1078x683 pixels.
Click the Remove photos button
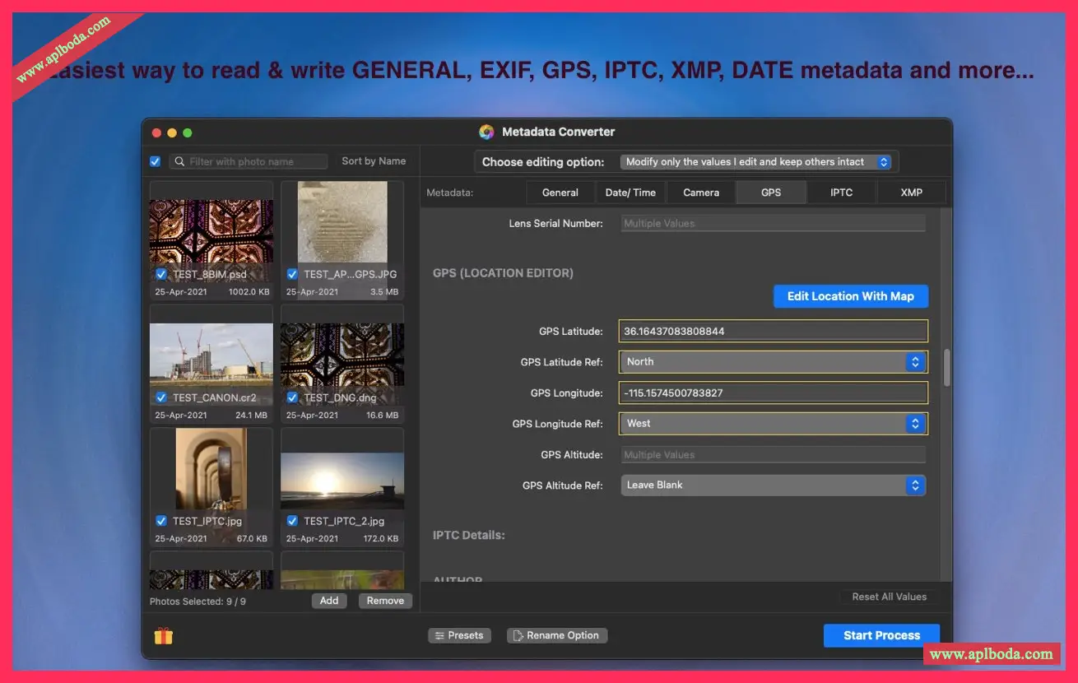pos(385,601)
